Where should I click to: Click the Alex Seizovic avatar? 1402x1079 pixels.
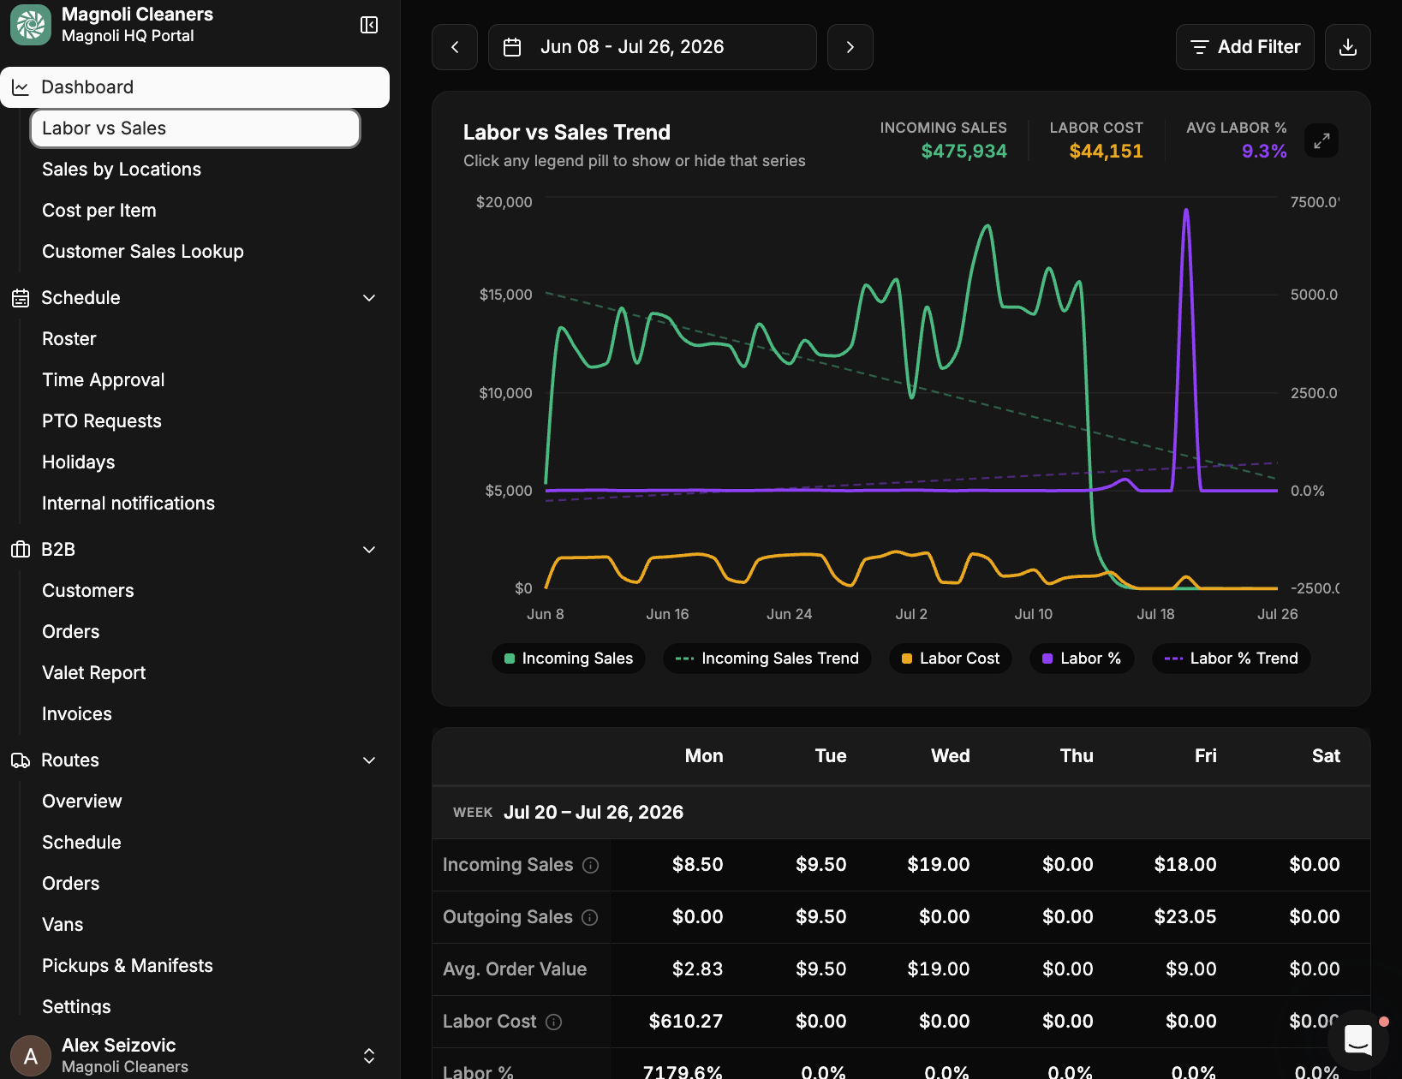coord(31,1056)
